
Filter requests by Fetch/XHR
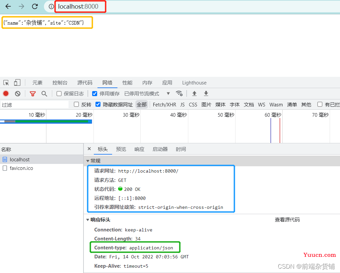[164, 105]
